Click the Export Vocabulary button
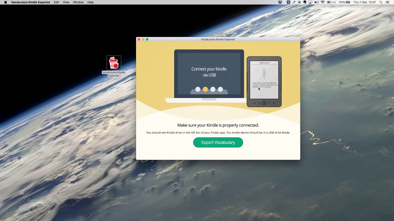 pos(218,142)
